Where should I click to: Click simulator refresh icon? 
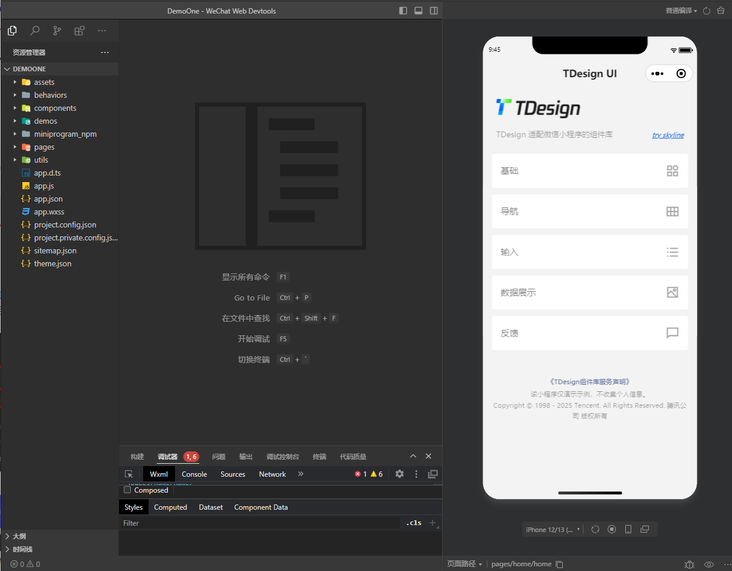(595, 529)
